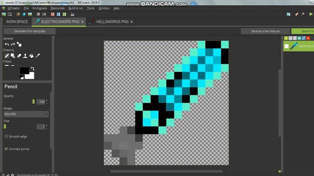Add a new layer with green plus

[x=286, y=38]
